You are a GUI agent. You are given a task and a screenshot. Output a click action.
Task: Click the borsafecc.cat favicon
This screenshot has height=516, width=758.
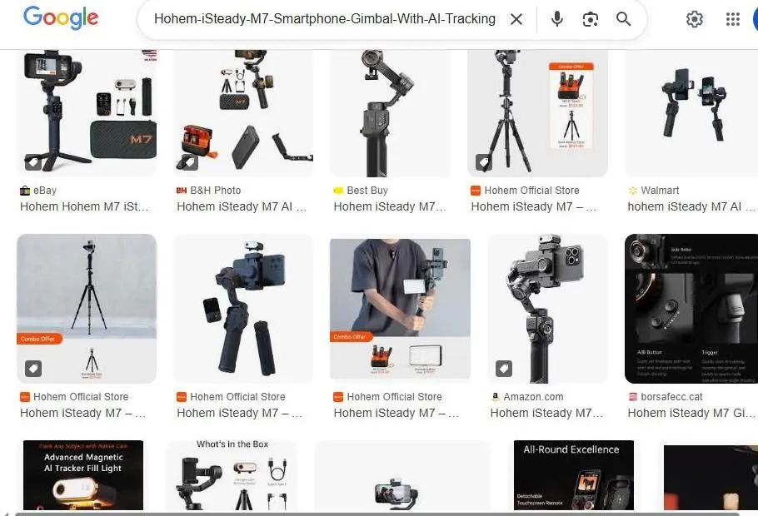click(632, 397)
